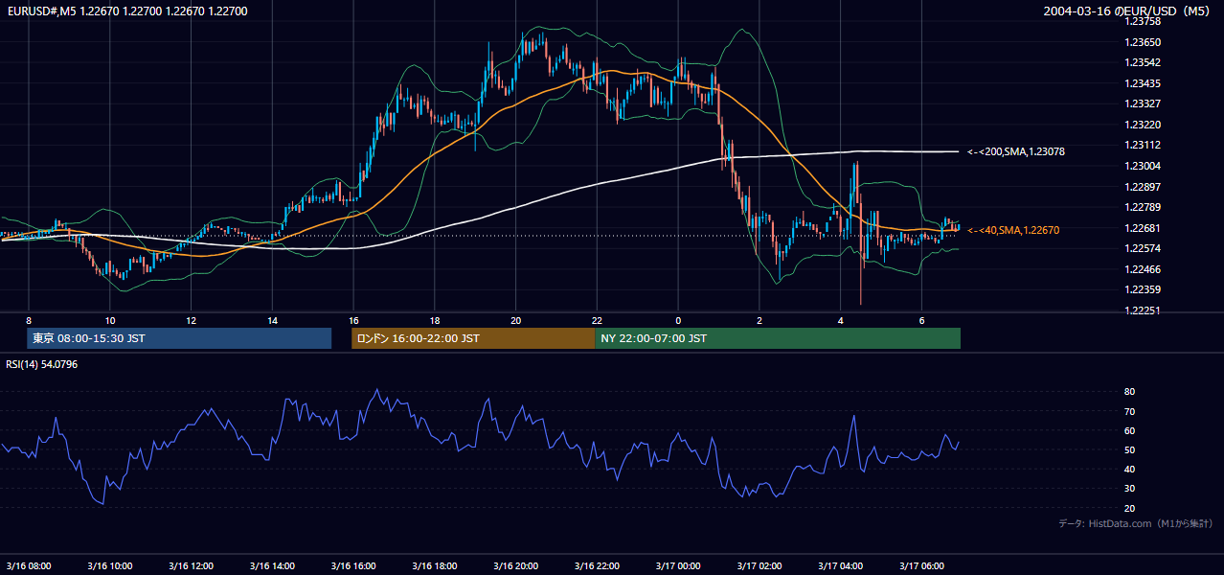
Task: Click the 3/16 08:00 time label
Action: [x=29, y=565]
